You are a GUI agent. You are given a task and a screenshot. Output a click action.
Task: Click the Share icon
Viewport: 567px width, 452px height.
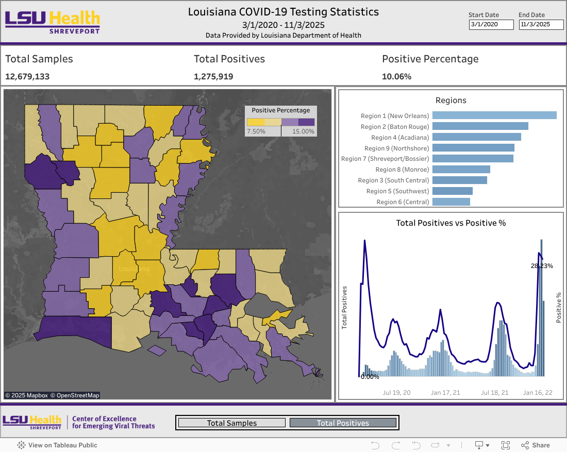coord(535,445)
